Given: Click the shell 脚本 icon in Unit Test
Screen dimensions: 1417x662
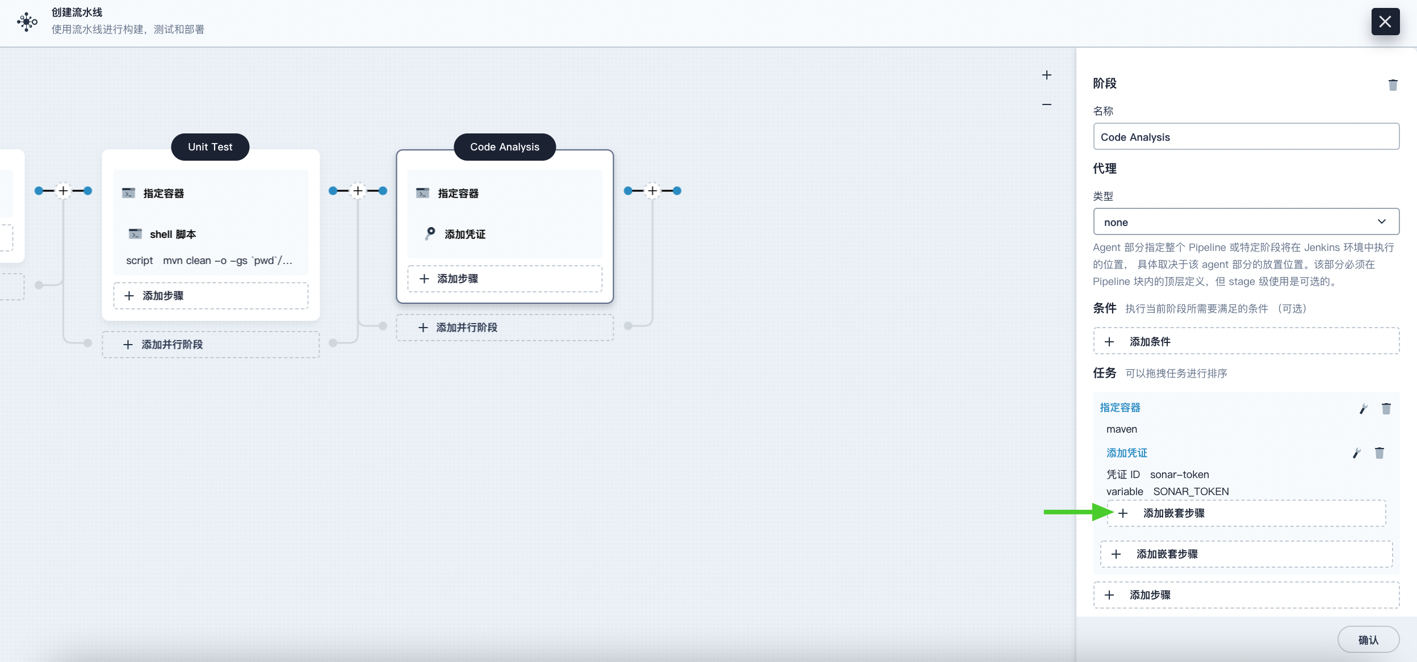Looking at the screenshot, I should pyautogui.click(x=136, y=233).
